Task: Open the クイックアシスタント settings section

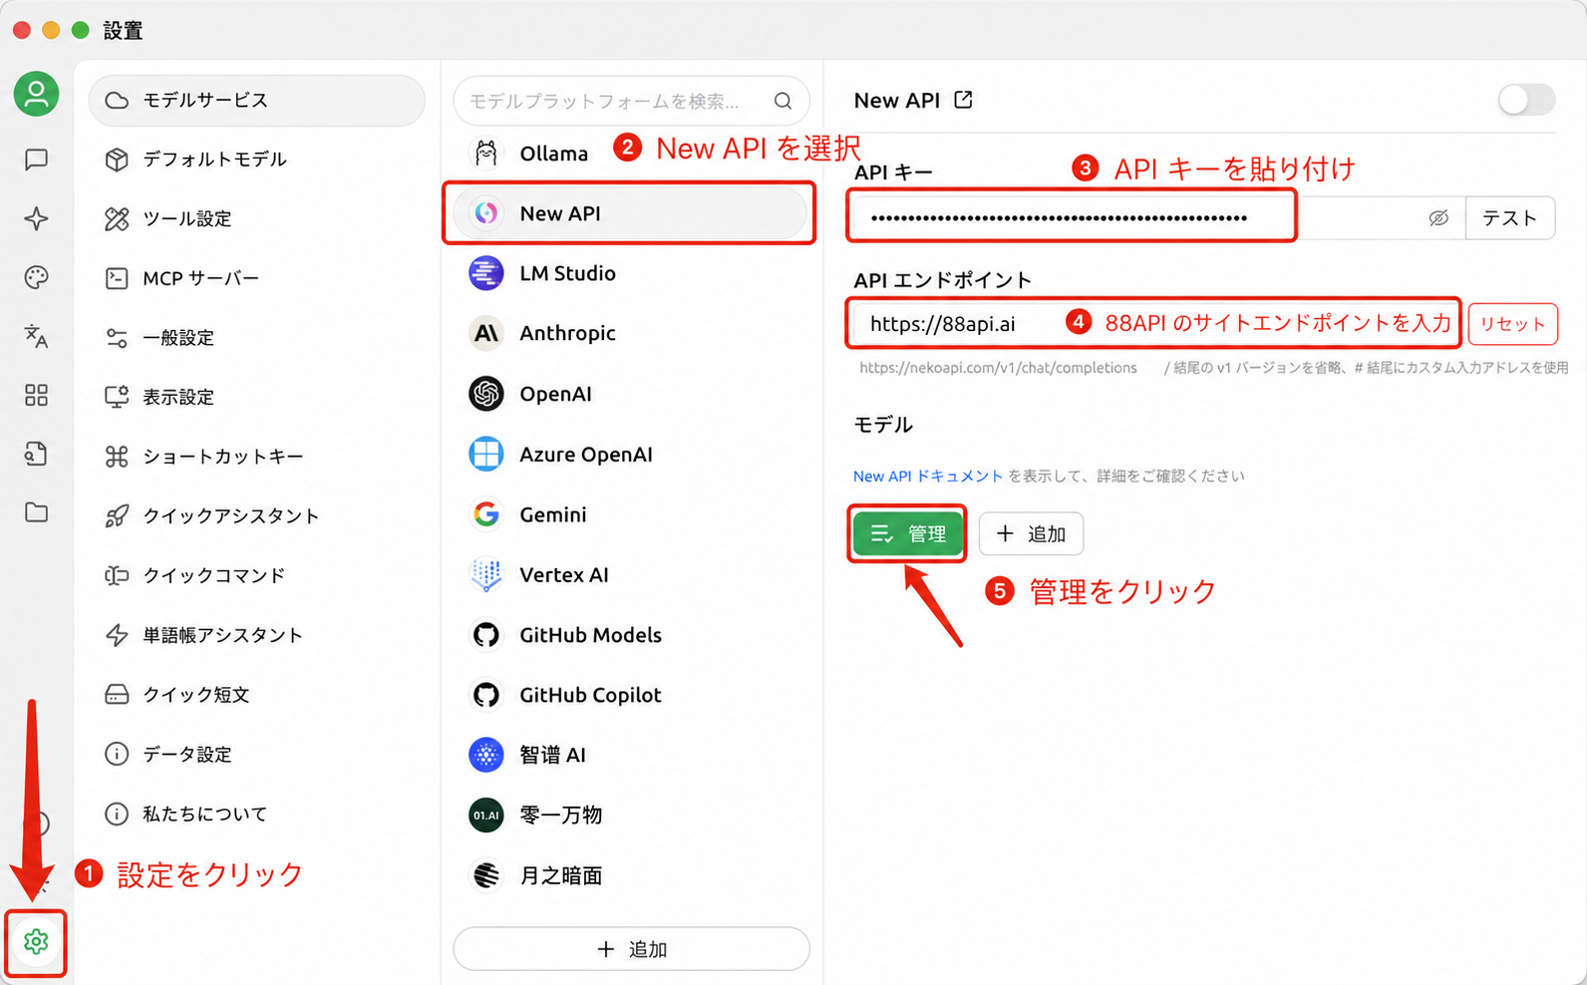Action: coord(257,515)
